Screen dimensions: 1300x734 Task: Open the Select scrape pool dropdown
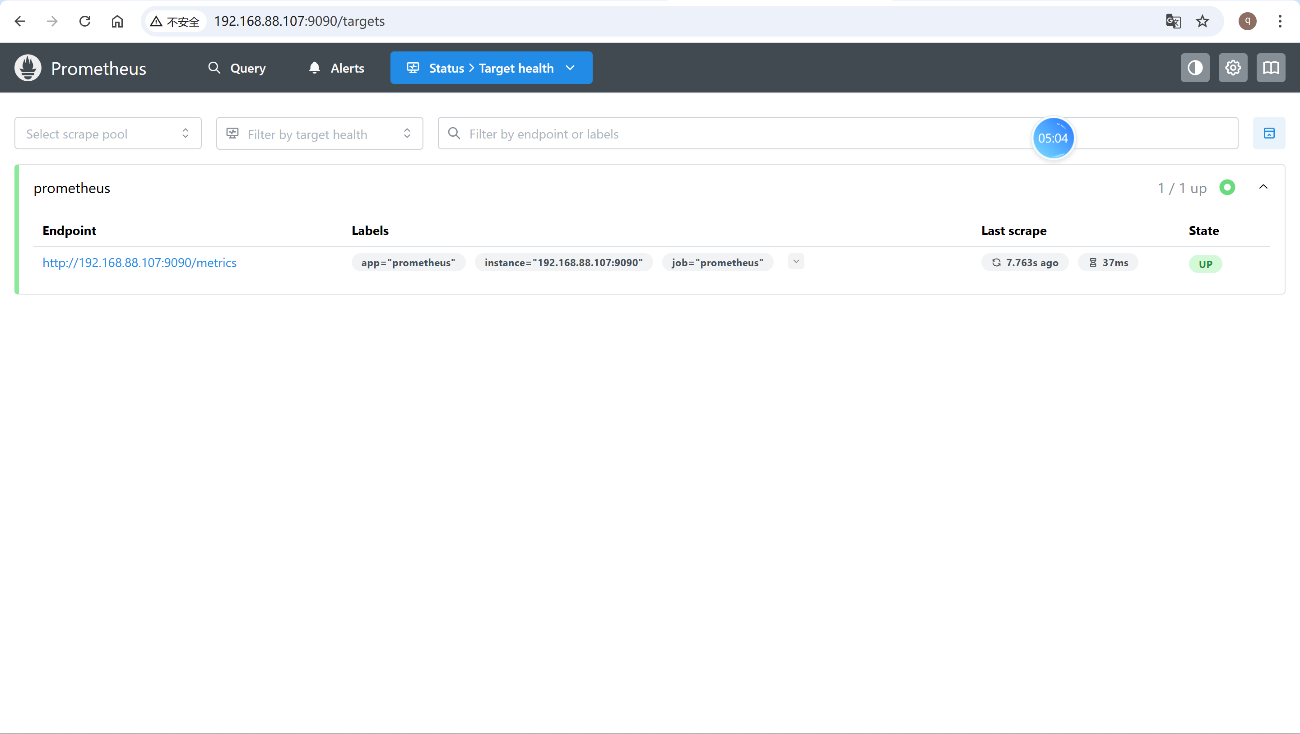point(108,133)
